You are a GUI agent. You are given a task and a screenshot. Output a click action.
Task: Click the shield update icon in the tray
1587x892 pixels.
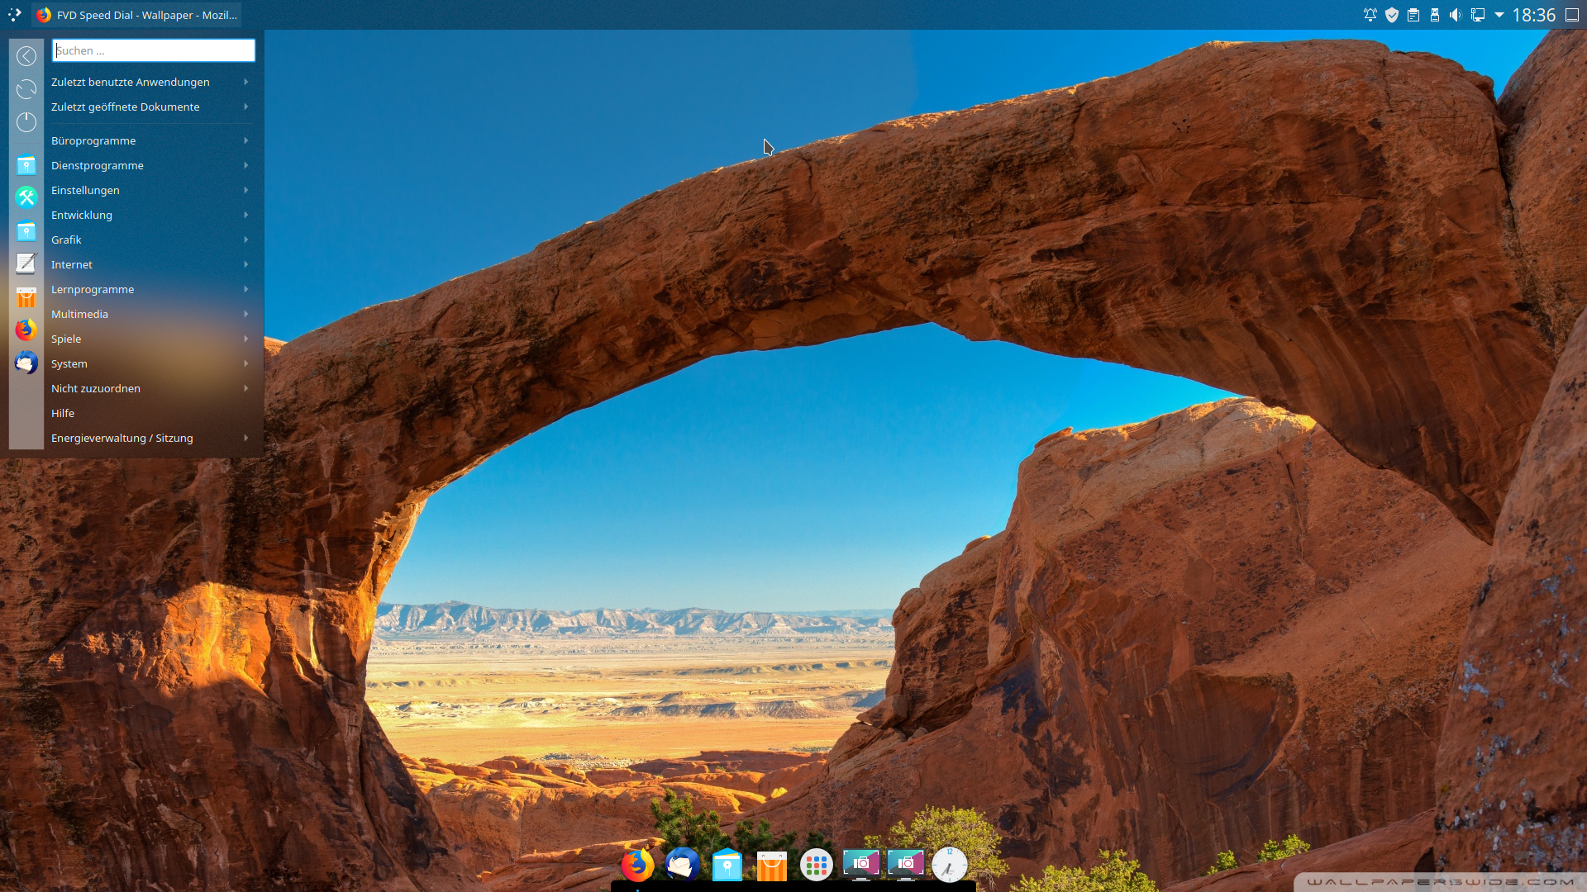(x=1393, y=15)
